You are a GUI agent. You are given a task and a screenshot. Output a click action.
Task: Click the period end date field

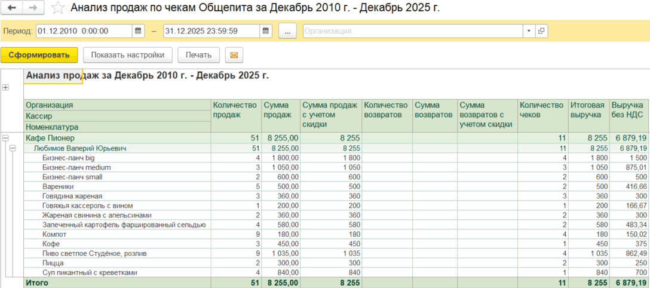click(211, 30)
